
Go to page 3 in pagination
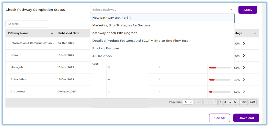click(x=225, y=102)
